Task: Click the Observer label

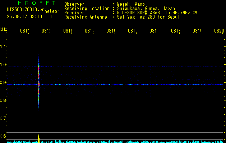Action: coord(74,4)
